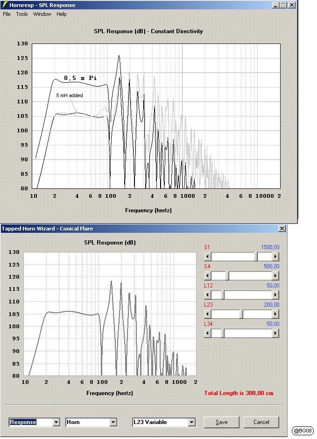Screen dimensions: 317x439
Task: Minimize the Hornresp SPL Response window
Action: [x=275, y=5]
